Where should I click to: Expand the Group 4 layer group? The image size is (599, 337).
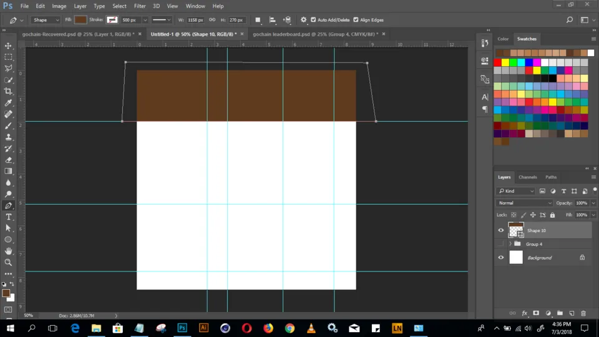pyautogui.click(x=510, y=244)
